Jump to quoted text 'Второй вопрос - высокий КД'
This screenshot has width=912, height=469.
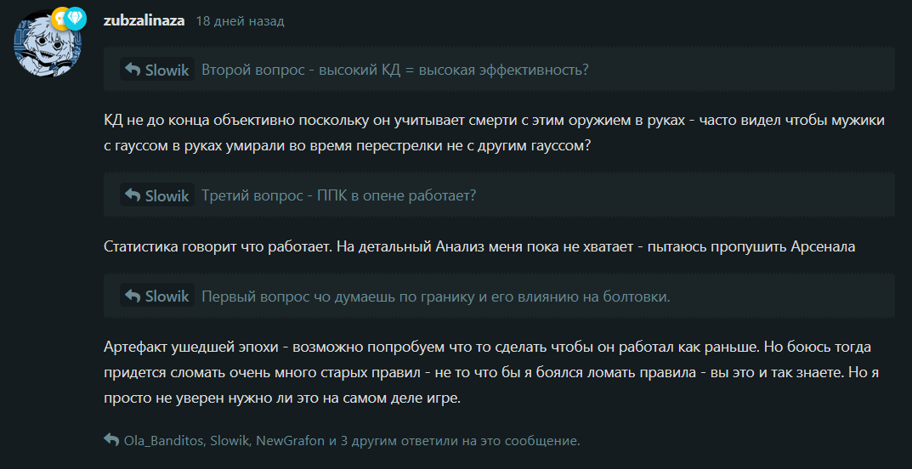pyautogui.click(x=395, y=70)
